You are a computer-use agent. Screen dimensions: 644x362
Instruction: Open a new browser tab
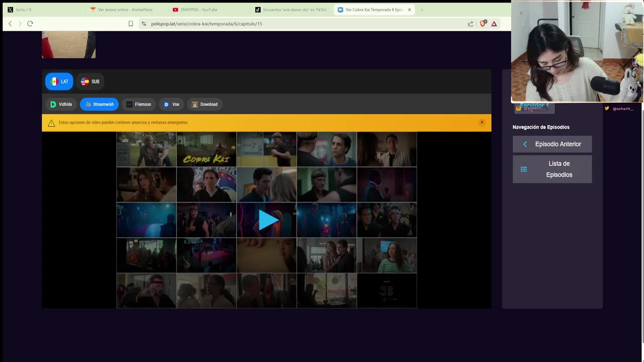422,10
